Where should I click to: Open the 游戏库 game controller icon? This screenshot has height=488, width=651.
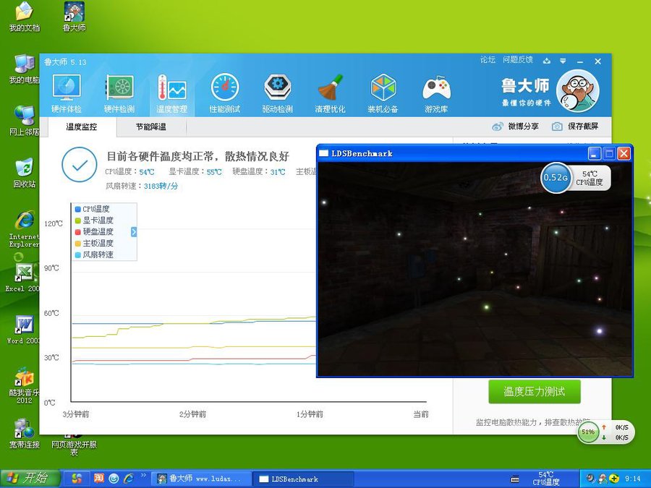tap(436, 90)
